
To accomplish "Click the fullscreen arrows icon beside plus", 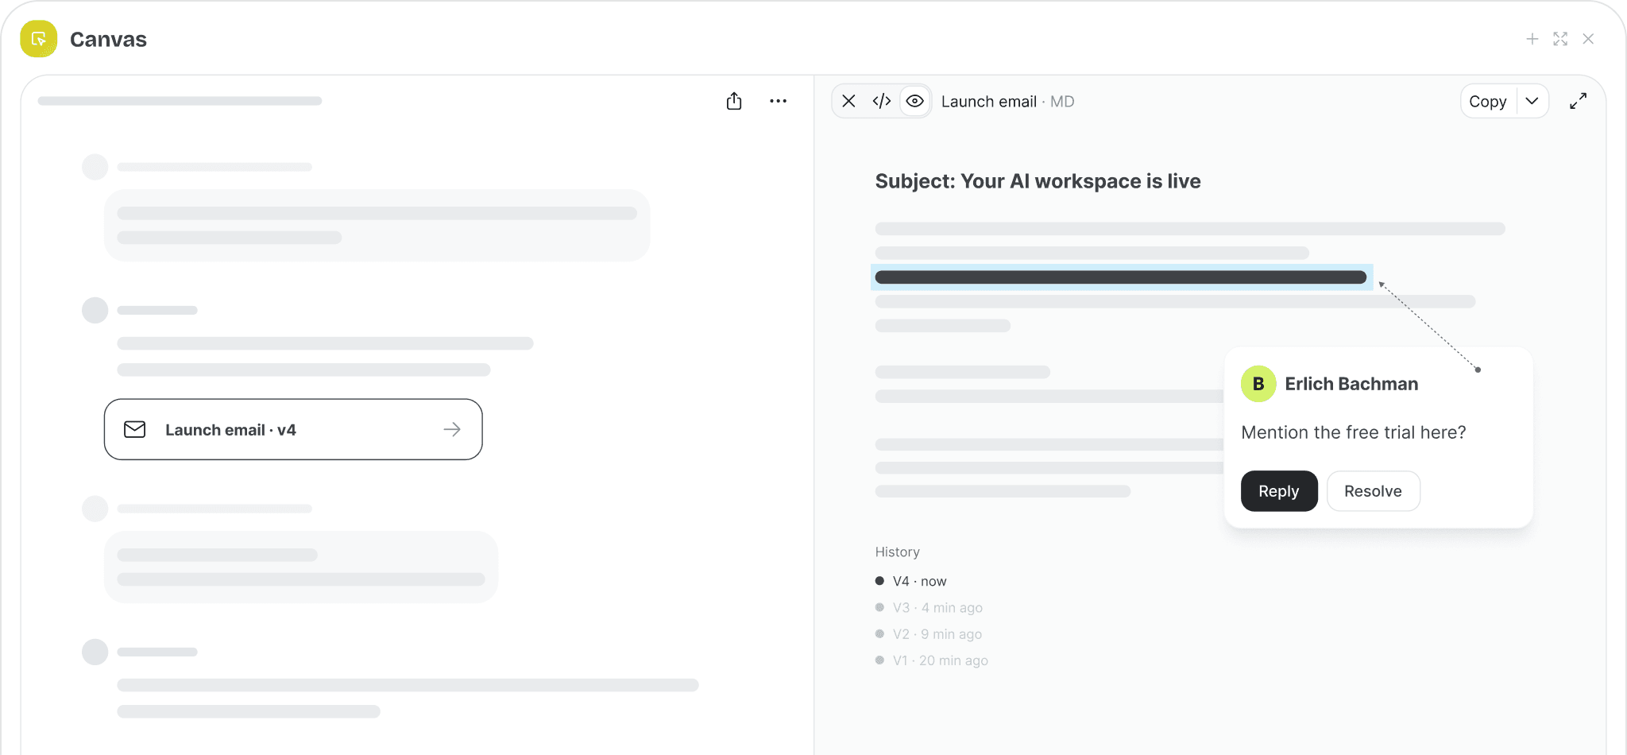I will (x=1560, y=39).
